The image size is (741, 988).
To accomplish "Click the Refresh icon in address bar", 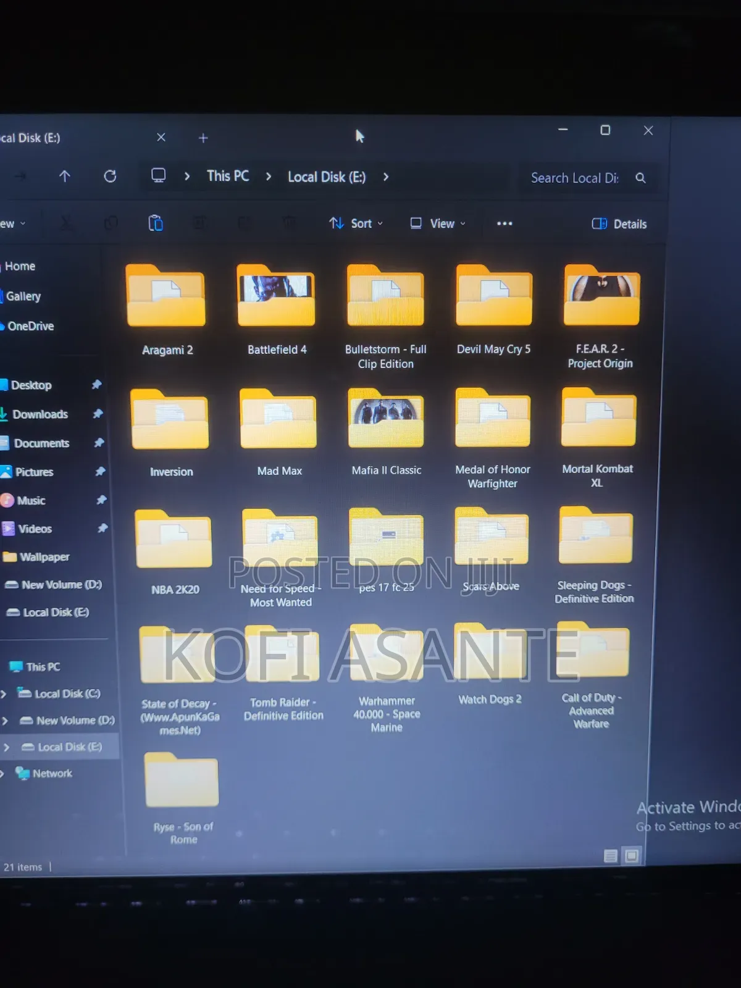I will point(110,177).
